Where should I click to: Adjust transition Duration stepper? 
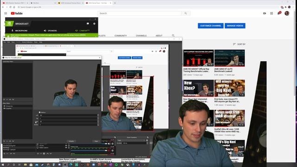148,143
